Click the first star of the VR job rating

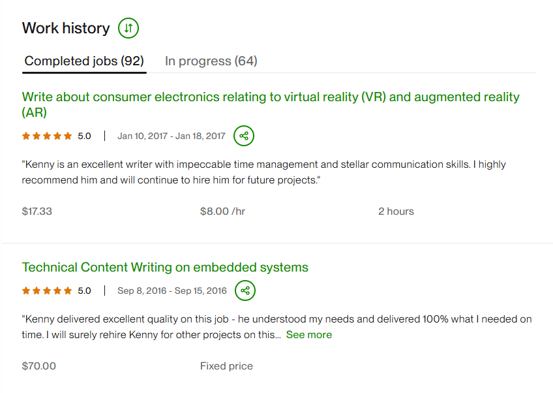pos(26,136)
